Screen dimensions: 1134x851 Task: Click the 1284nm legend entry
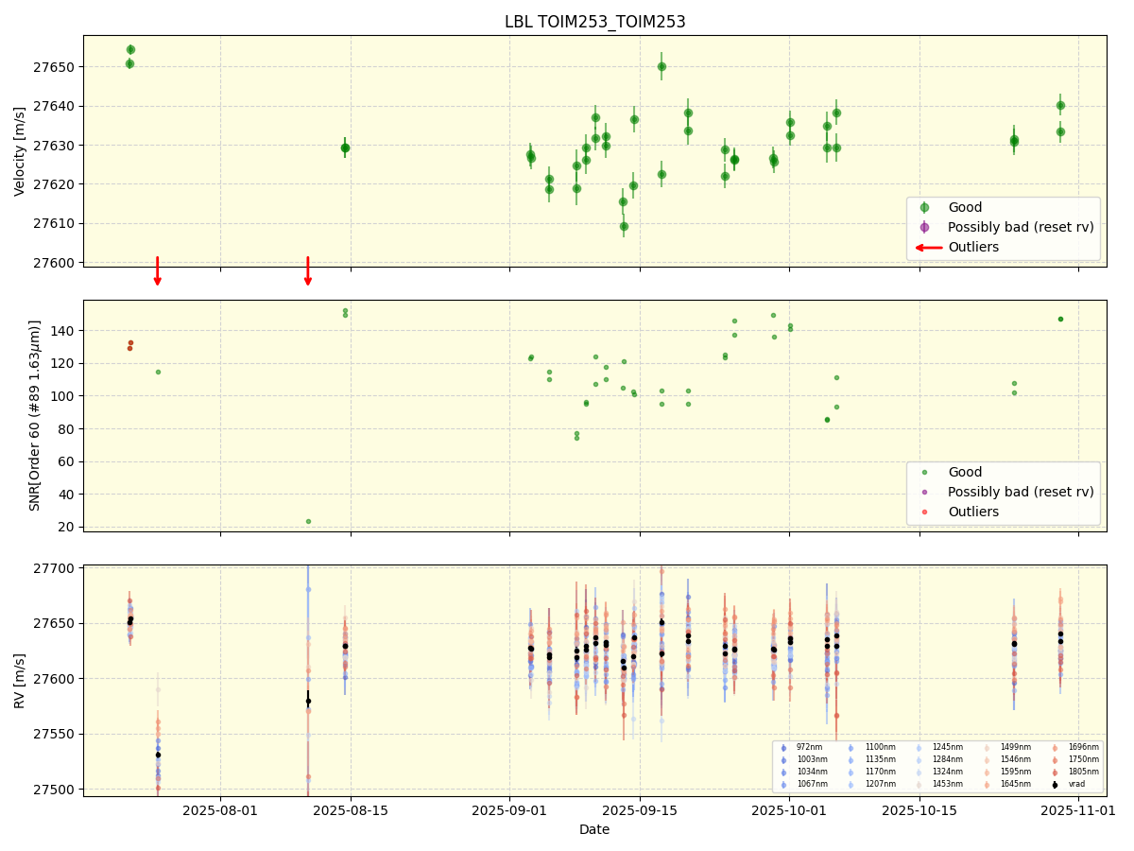[x=939, y=759]
